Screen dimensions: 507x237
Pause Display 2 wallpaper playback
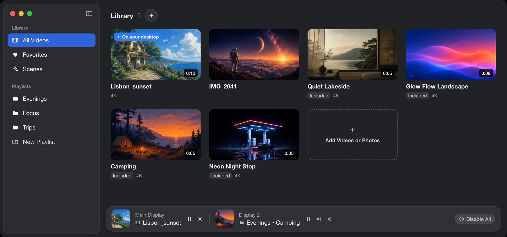click(308, 219)
